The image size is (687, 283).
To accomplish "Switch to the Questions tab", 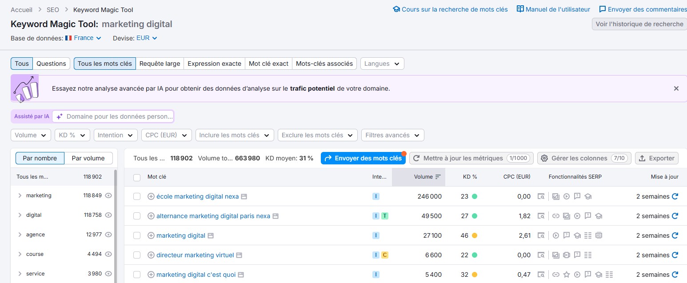I will point(51,64).
